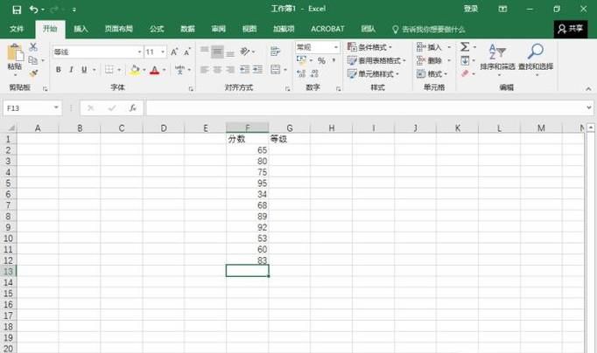
Task: Toggle right horizontal alignment
Action: tap(230, 70)
